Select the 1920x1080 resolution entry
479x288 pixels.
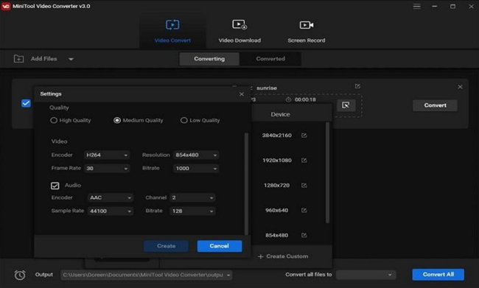tap(277, 161)
